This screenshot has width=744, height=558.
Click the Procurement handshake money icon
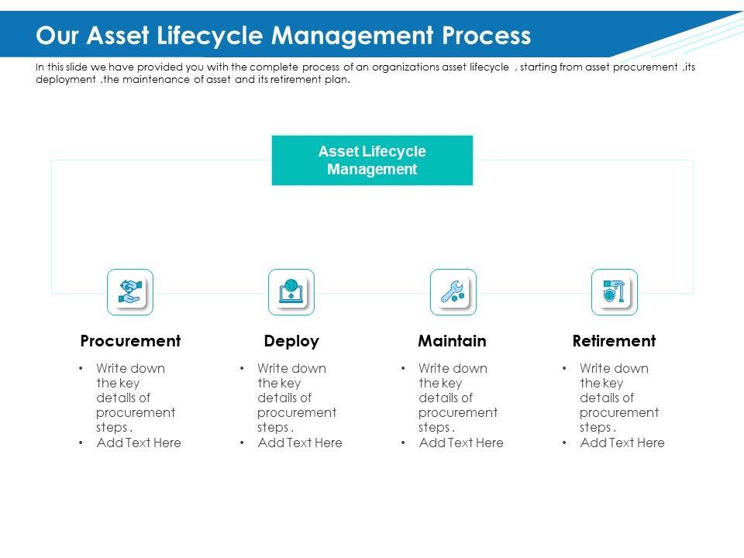(x=130, y=292)
